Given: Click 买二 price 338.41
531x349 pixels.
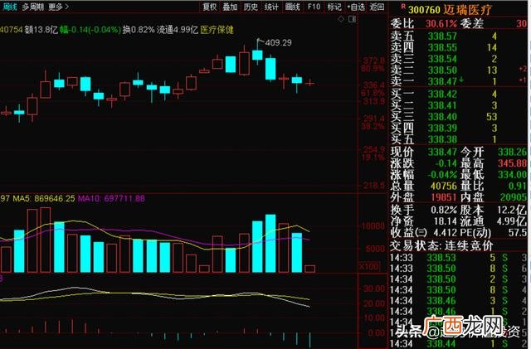Looking at the screenshot, I should (442, 105).
